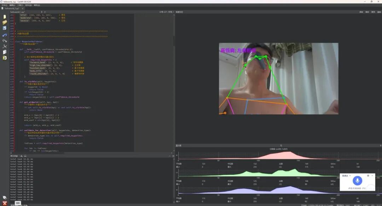Open the 文件 (File) menu
Viewport: 382px width, 206px height.
4,5
